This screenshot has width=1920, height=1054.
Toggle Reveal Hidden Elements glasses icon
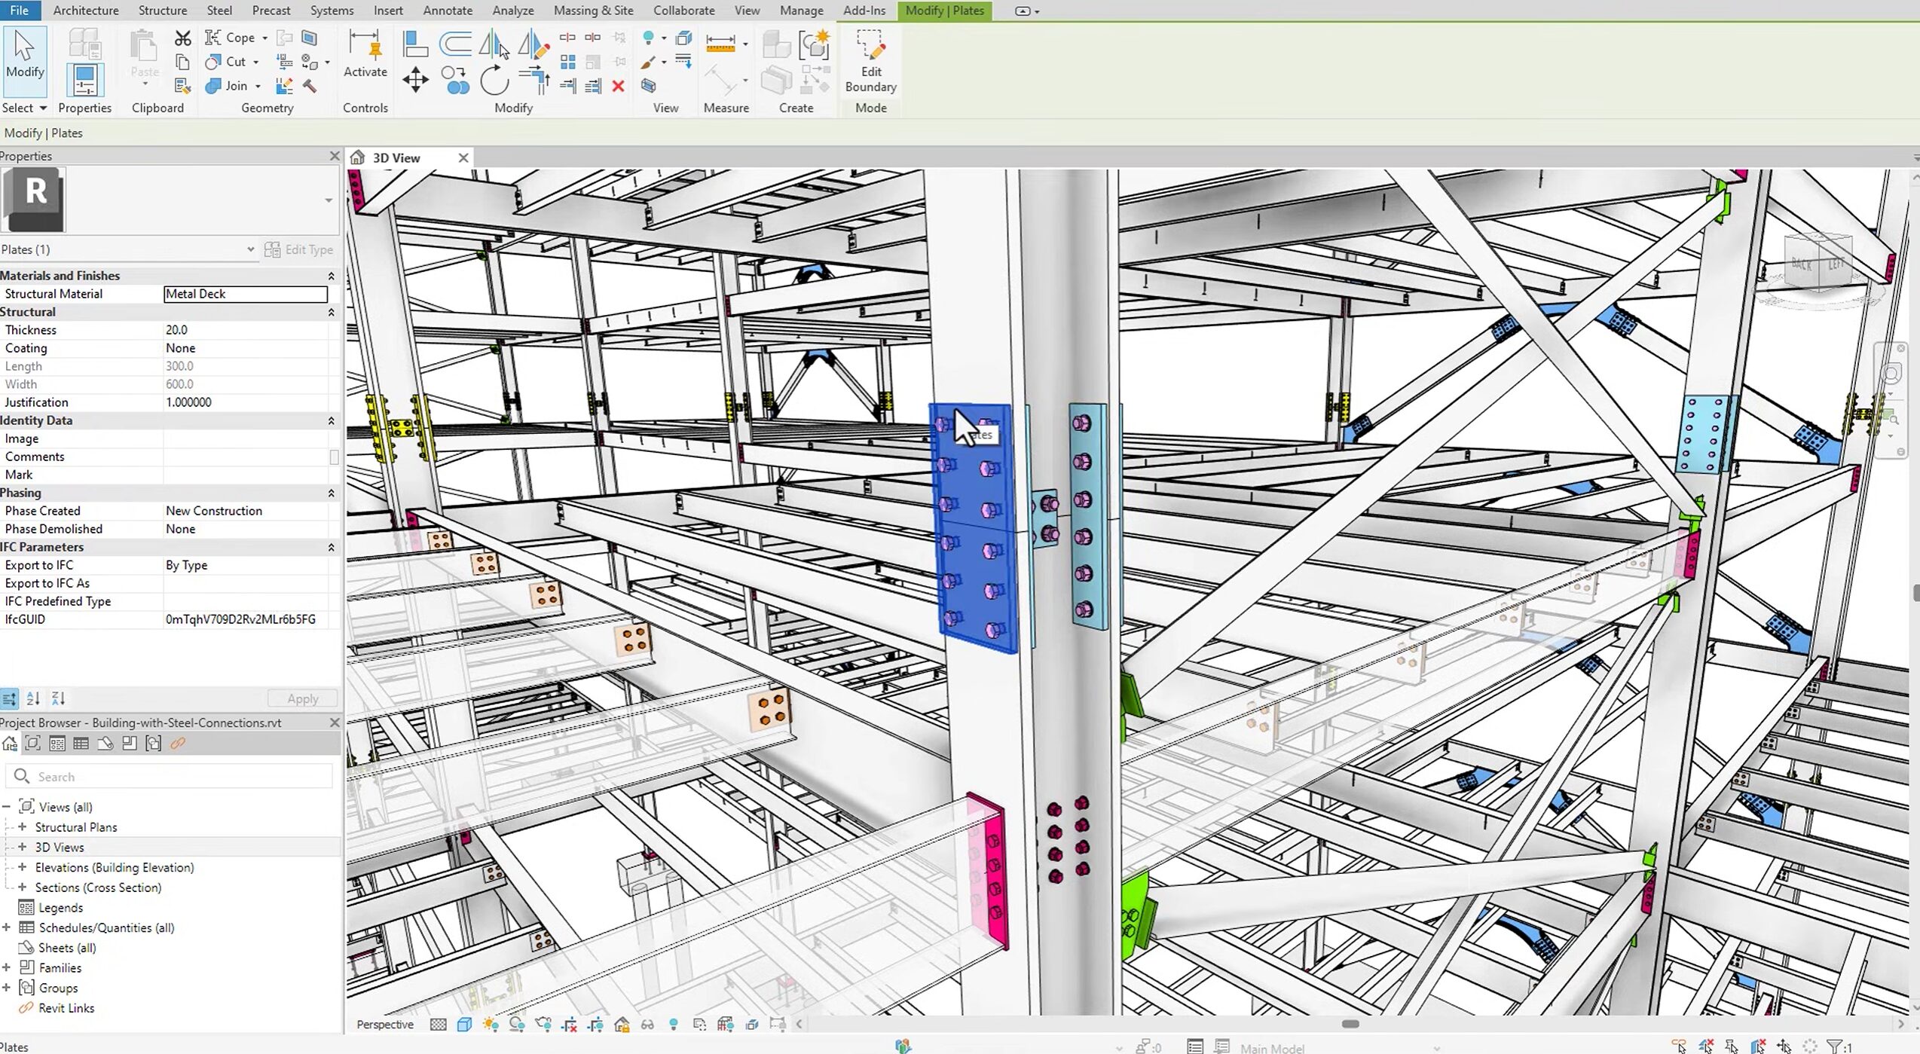(x=647, y=1025)
